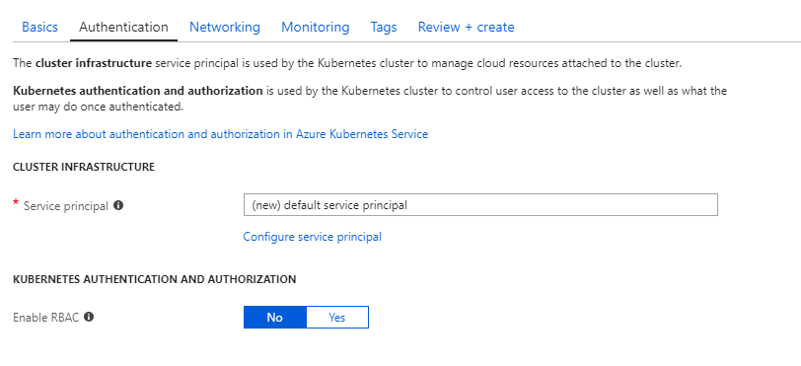This screenshot has width=801, height=366.
Task: Go to the Monitoring tab
Action: pos(316,27)
